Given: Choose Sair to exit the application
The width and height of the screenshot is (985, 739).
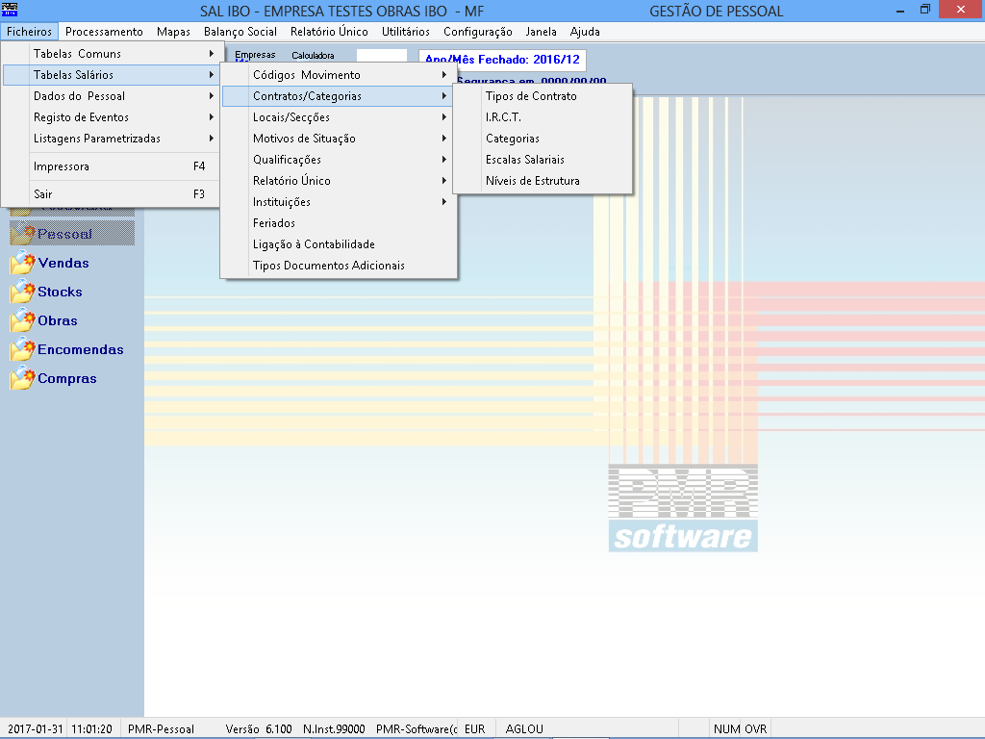Looking at the screenshot, I should pos(43,194).
